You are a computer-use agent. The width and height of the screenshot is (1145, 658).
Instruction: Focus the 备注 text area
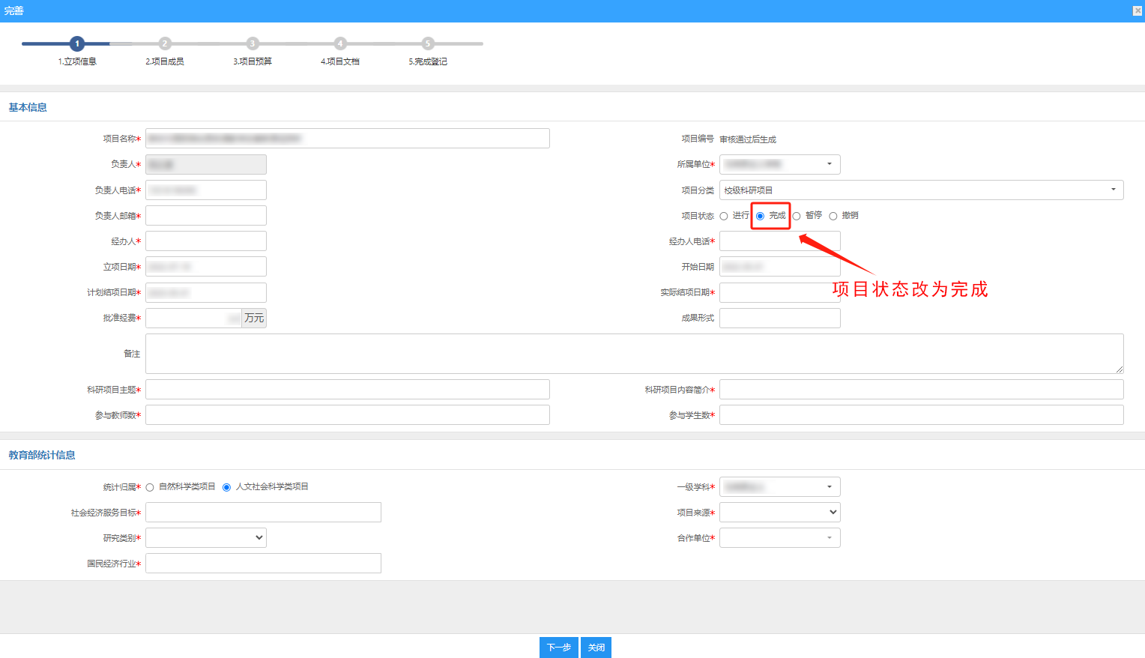634,354
